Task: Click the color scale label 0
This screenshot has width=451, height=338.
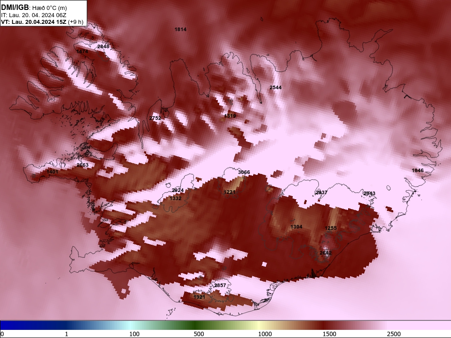Action: (x=2, y=334)
